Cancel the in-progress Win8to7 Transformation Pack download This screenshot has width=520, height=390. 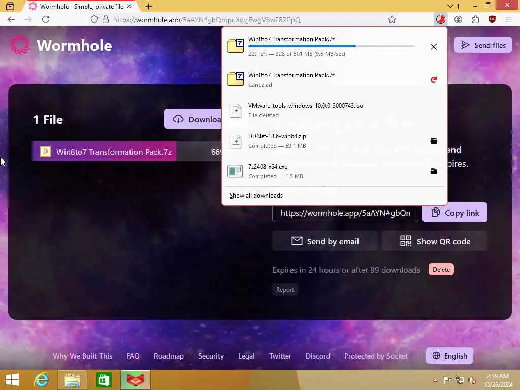(434, 47)
